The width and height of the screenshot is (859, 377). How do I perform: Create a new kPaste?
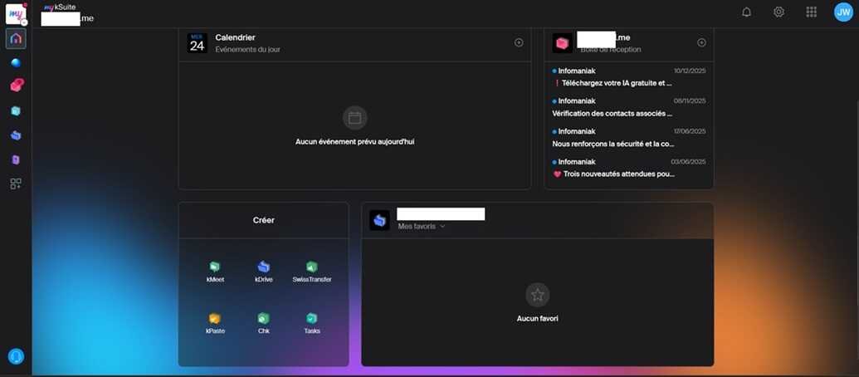[215, 323]
